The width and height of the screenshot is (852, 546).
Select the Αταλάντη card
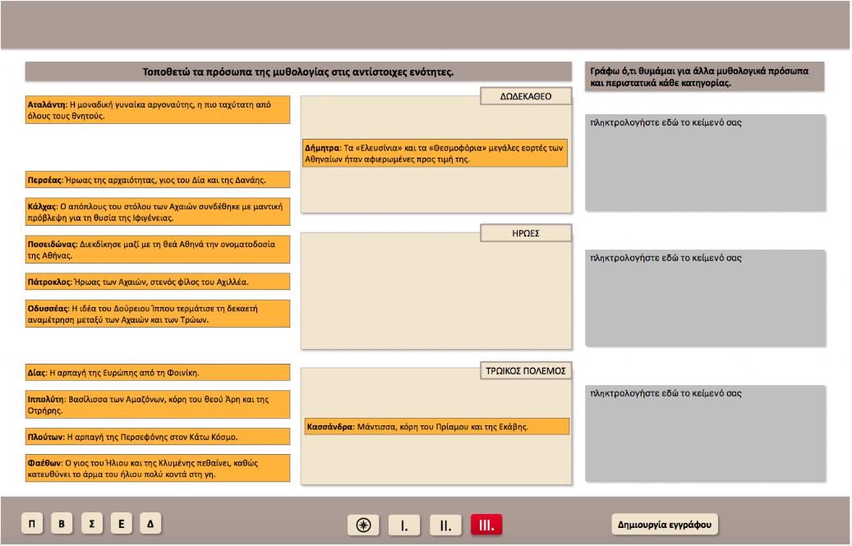(158, 110)
